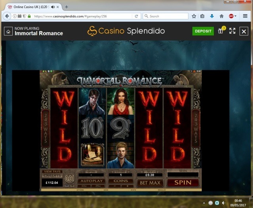The height and width of the screenshot is (208, 253).
Task: Click the L icon in game top-left corner
Action: coord(46,71)
